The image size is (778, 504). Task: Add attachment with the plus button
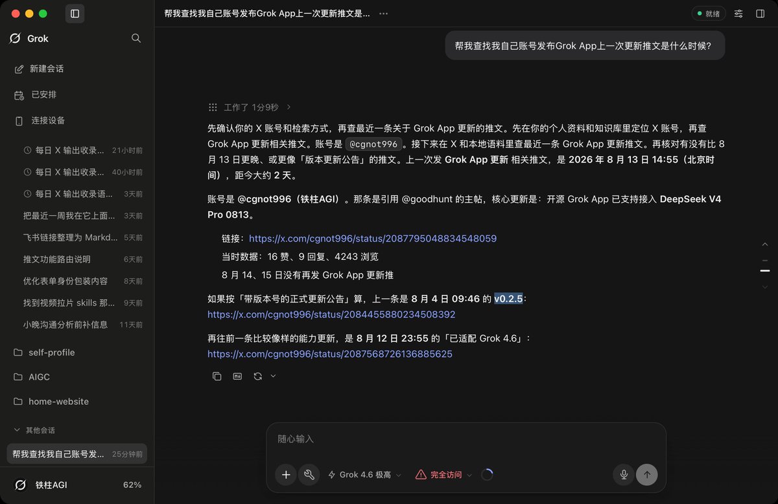coord(286,475)
